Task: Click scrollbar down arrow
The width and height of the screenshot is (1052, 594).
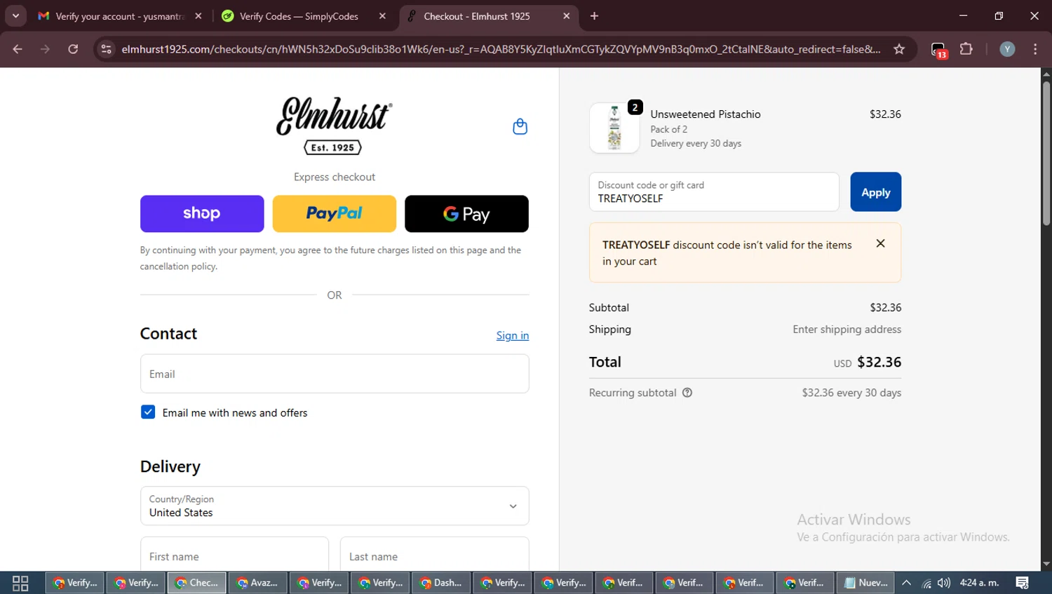Action: [x=1046, y=564]
